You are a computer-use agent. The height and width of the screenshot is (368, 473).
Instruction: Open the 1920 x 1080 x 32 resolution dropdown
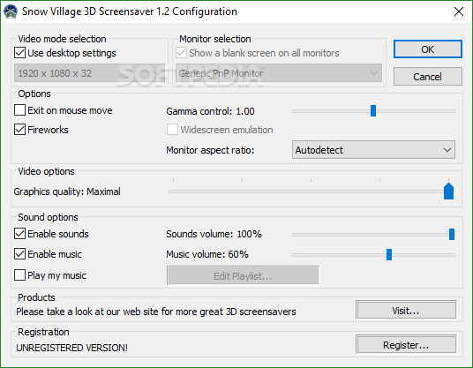click(90, 73)
